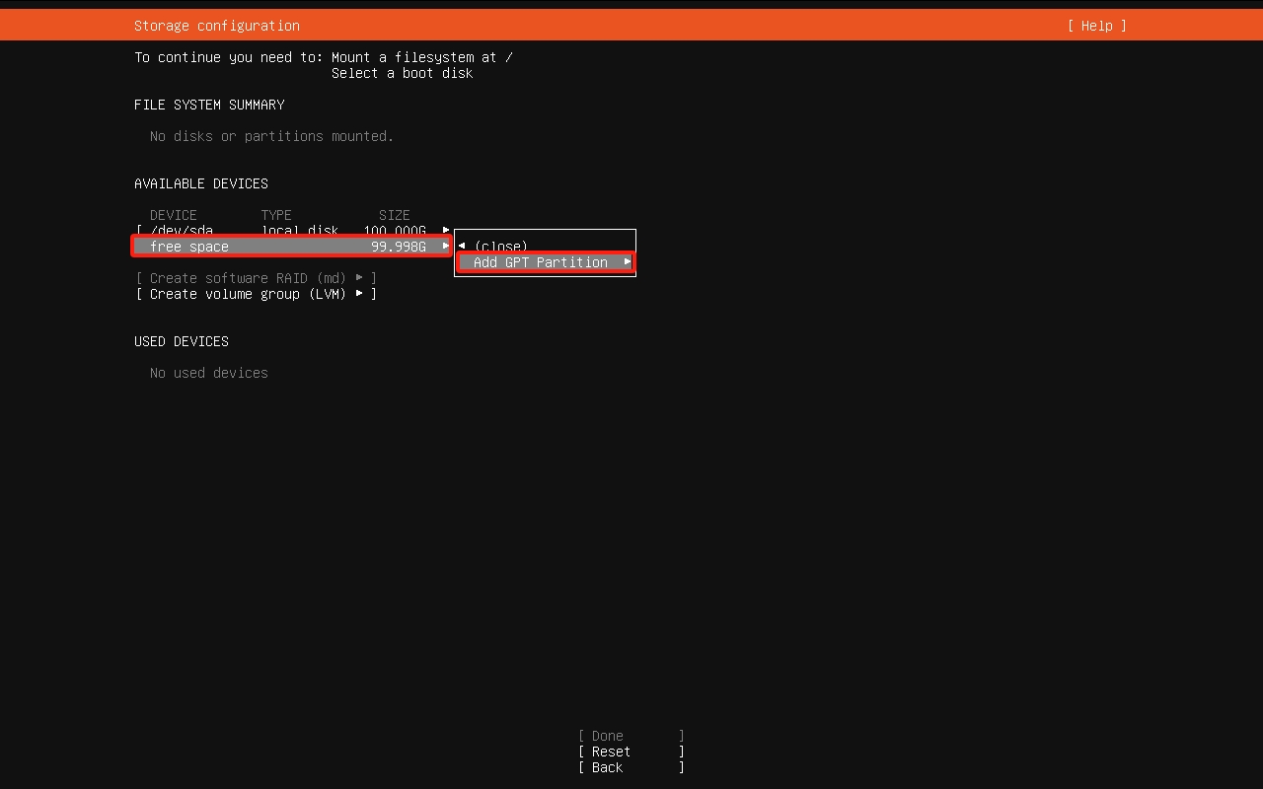
Task: Click the TYPE column header
Action: tap(276, 215)
